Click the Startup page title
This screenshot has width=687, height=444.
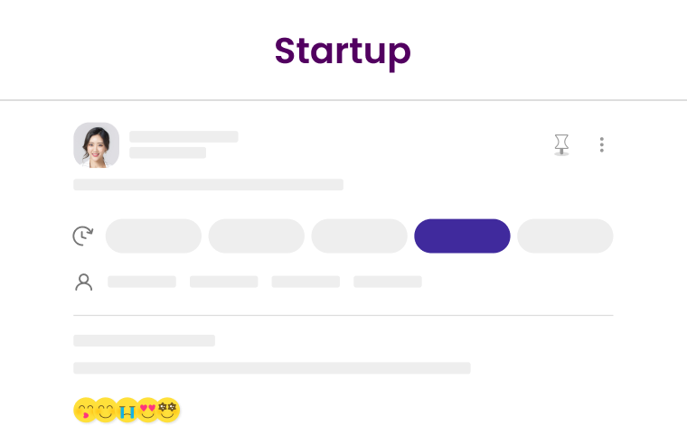[x=343, y=51]
